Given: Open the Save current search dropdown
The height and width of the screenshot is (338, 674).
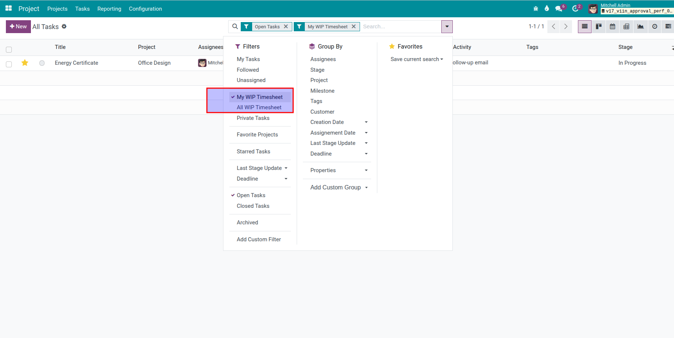Looking at the screenshot, I should click(x=416, y=59).
